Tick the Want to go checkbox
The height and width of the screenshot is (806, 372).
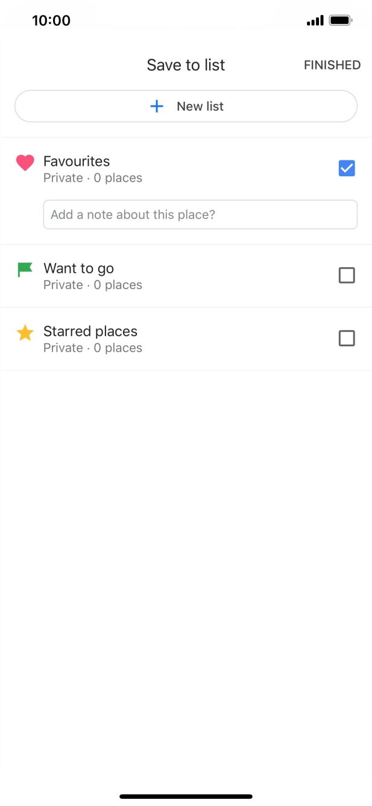(347, 276)
